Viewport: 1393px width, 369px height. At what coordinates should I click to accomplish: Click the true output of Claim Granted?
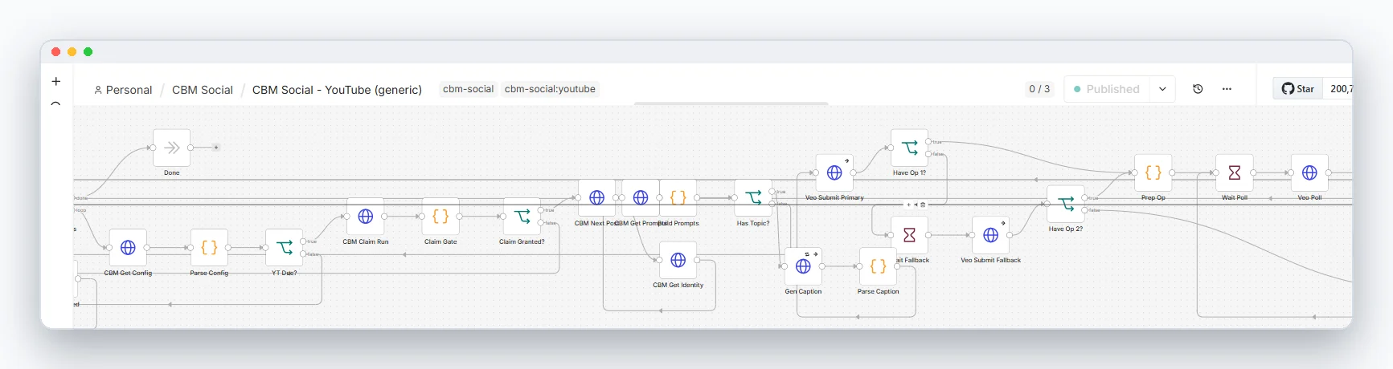[541, 210]
